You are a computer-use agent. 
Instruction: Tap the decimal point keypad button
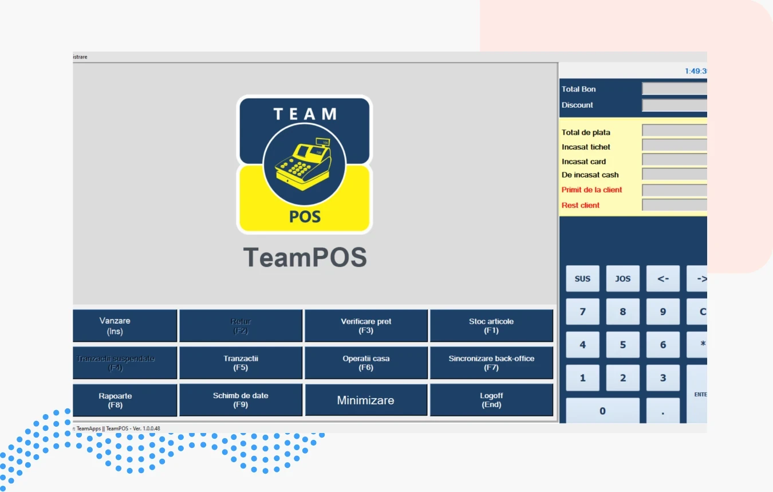[663, 411]
